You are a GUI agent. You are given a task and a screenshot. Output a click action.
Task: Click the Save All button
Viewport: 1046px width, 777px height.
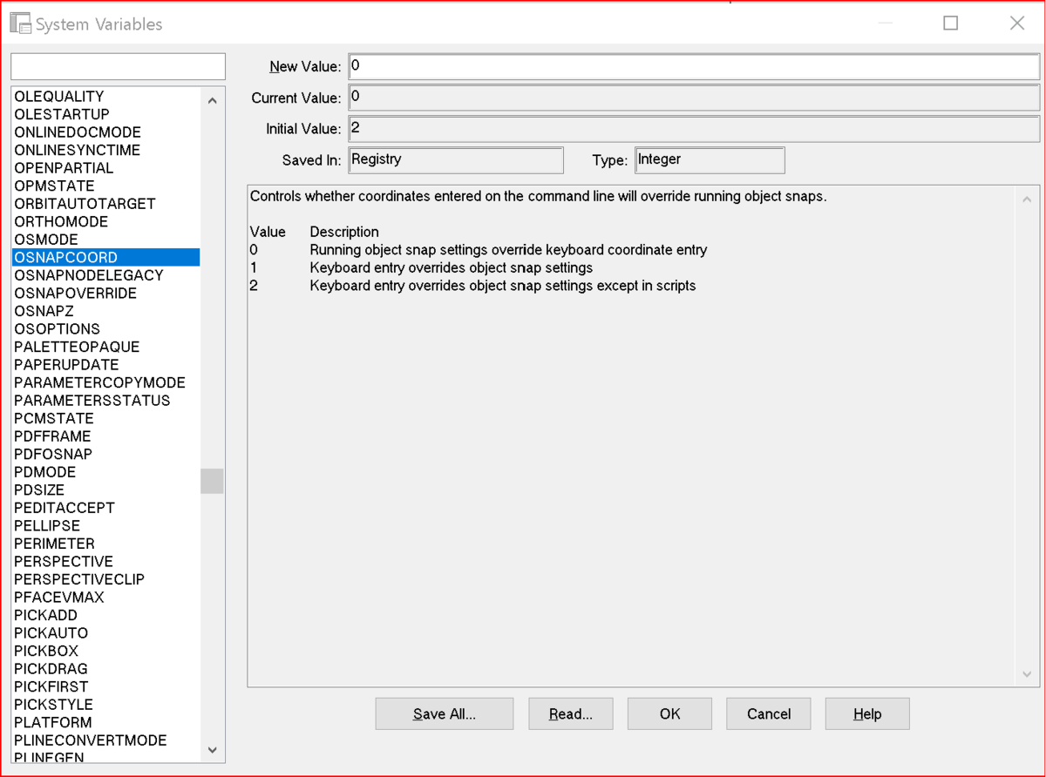445,713
